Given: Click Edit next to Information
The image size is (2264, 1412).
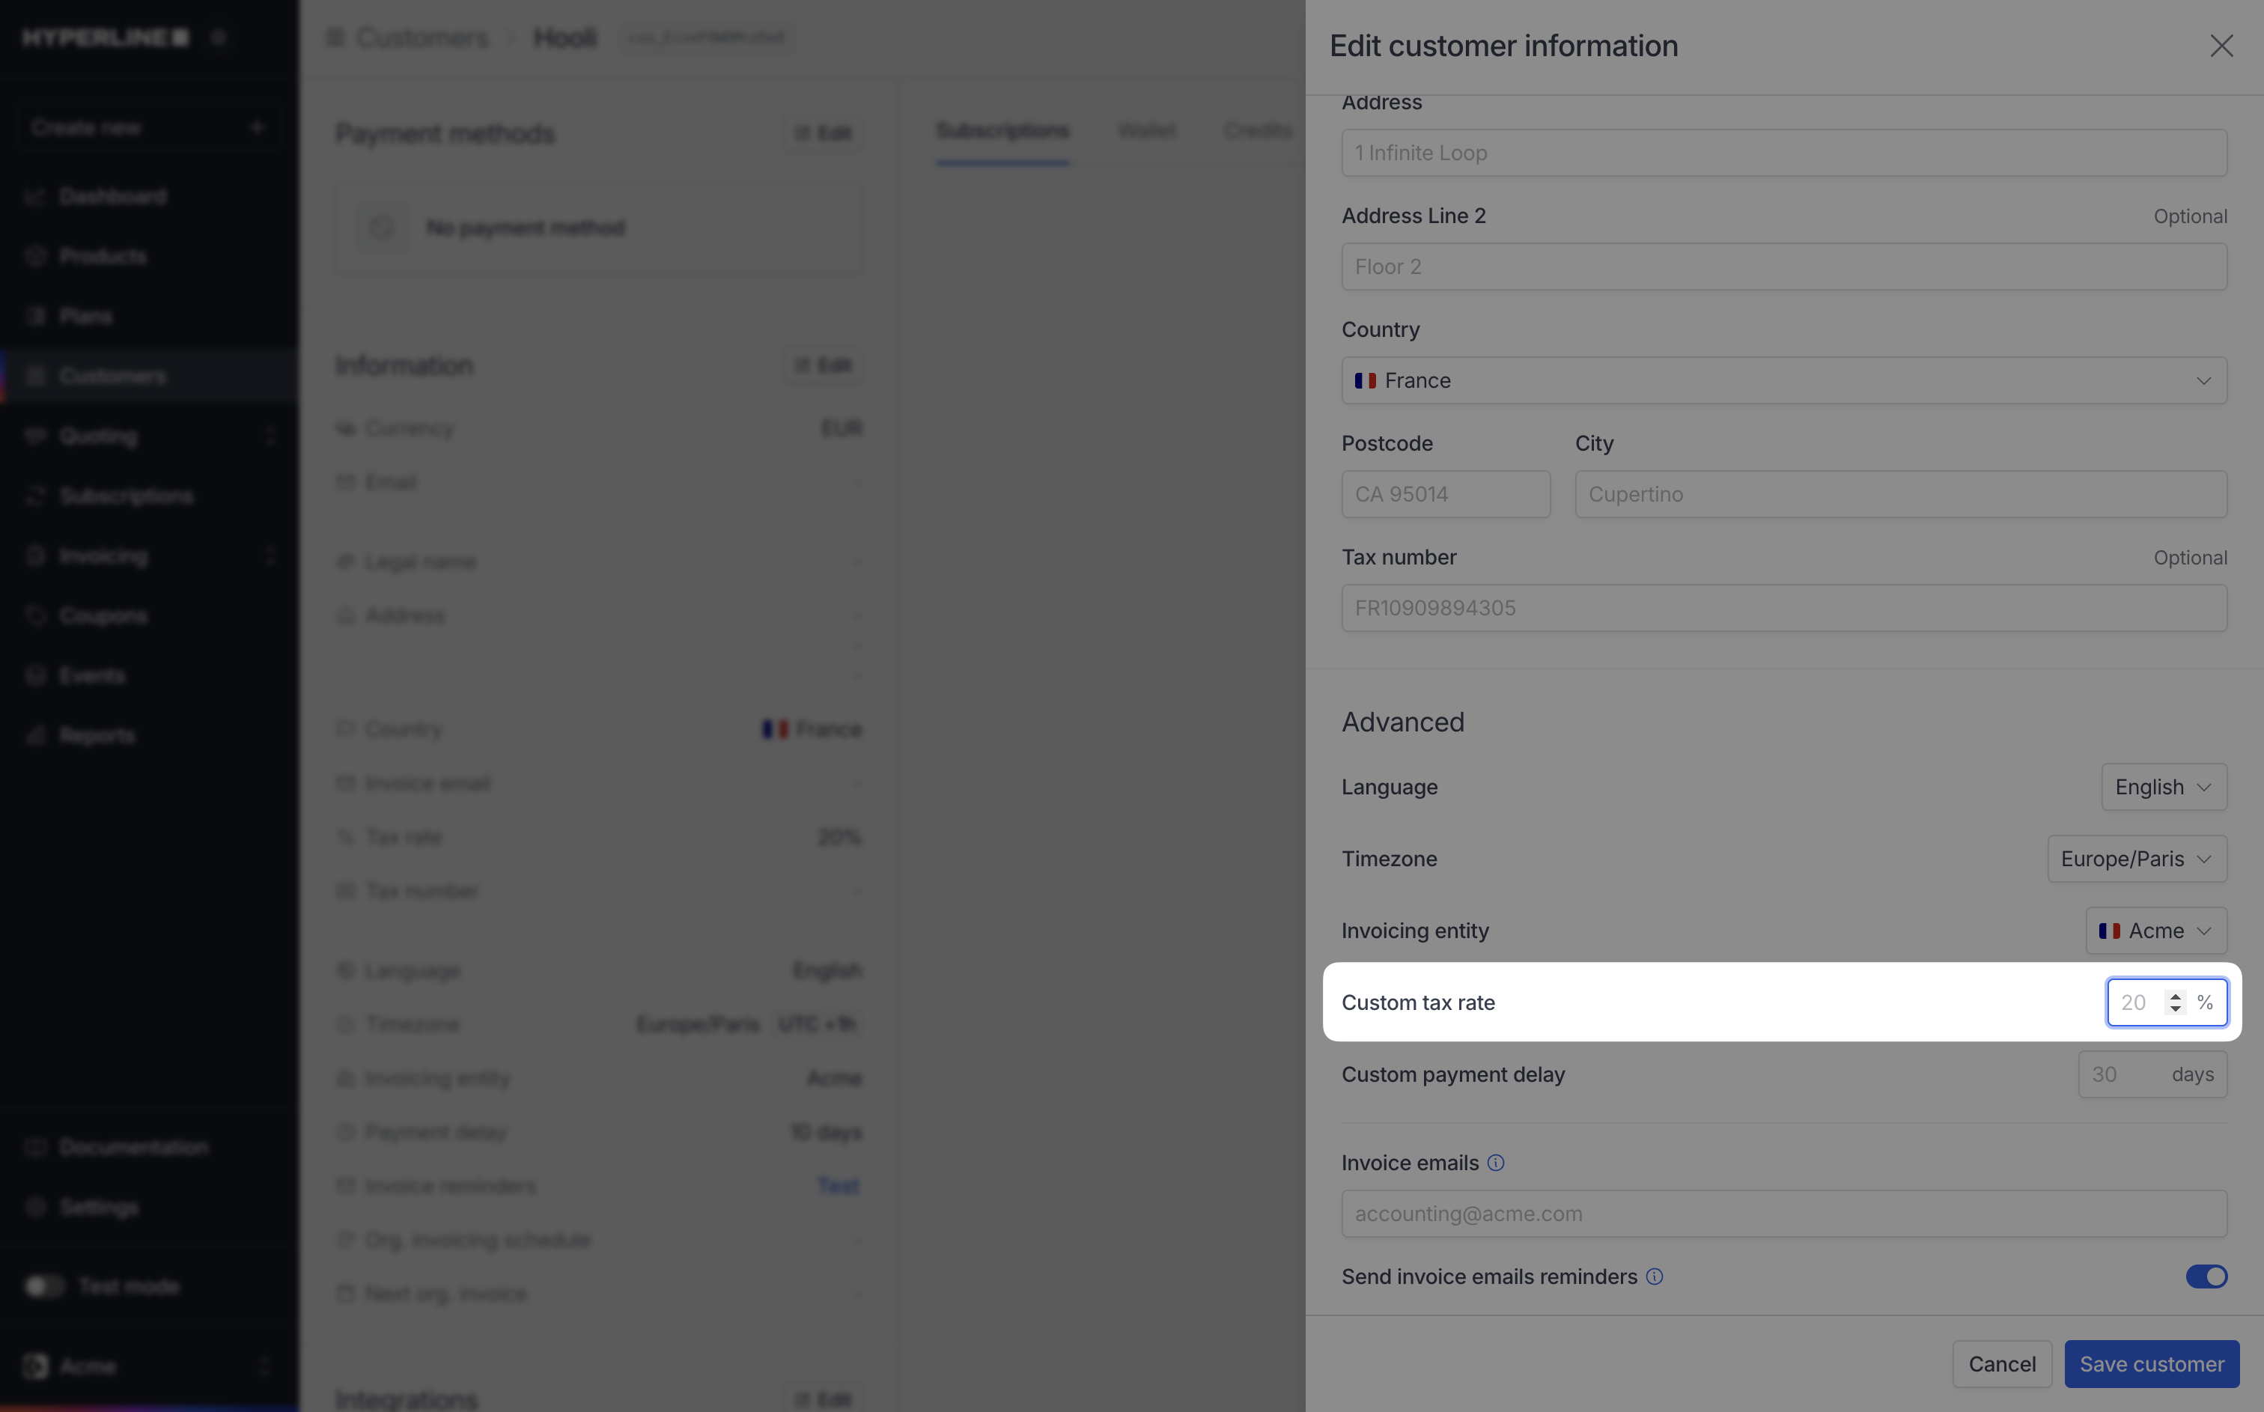Looking at the screenshot, I should tap(823, 365).
